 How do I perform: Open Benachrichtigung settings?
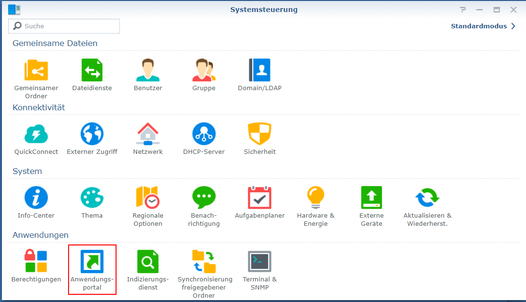tap(203, 197)
